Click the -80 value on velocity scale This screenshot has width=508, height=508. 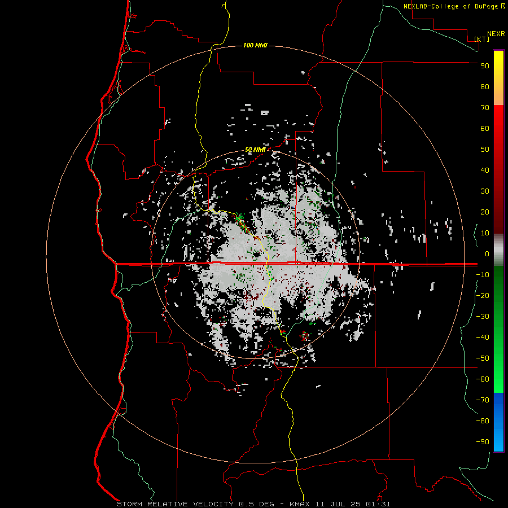click(x=483, y=421)
